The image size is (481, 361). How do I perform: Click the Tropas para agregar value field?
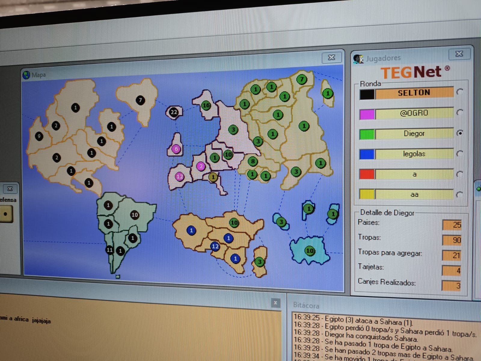pyautogui.click(x=452, y=255)
